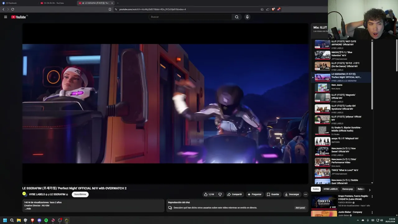Screen dimensions: 398x224
Task: Go forward in browser history
Action: pyautogui.click(x=8, y=9)
